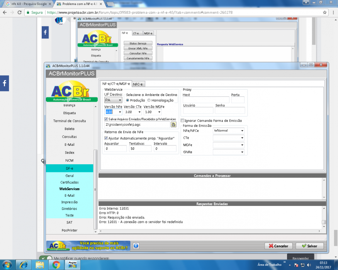
Task: Click the blue info icon beside ACBr banner
Action: 136,246
